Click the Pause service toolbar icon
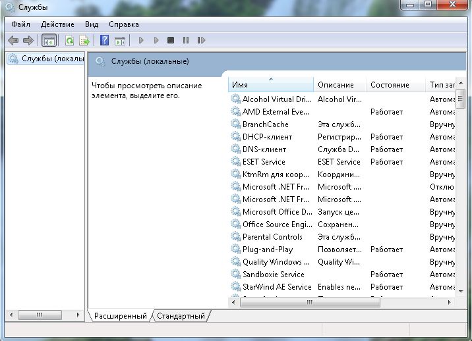Viewport: 472px width, 341px height. 186,40
